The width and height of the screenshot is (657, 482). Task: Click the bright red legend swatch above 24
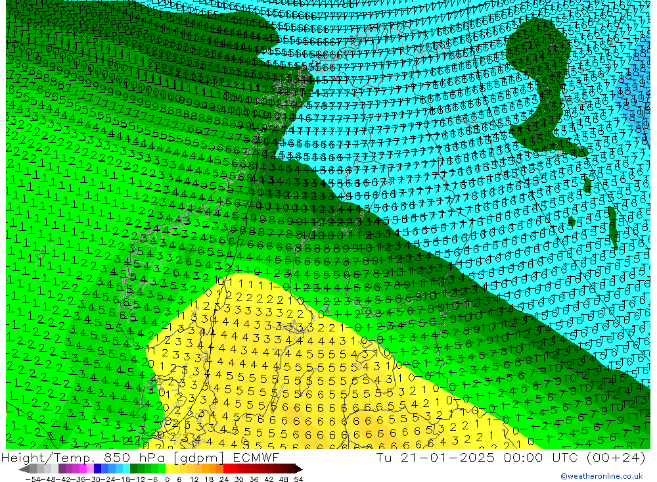[x=227, y=469]
